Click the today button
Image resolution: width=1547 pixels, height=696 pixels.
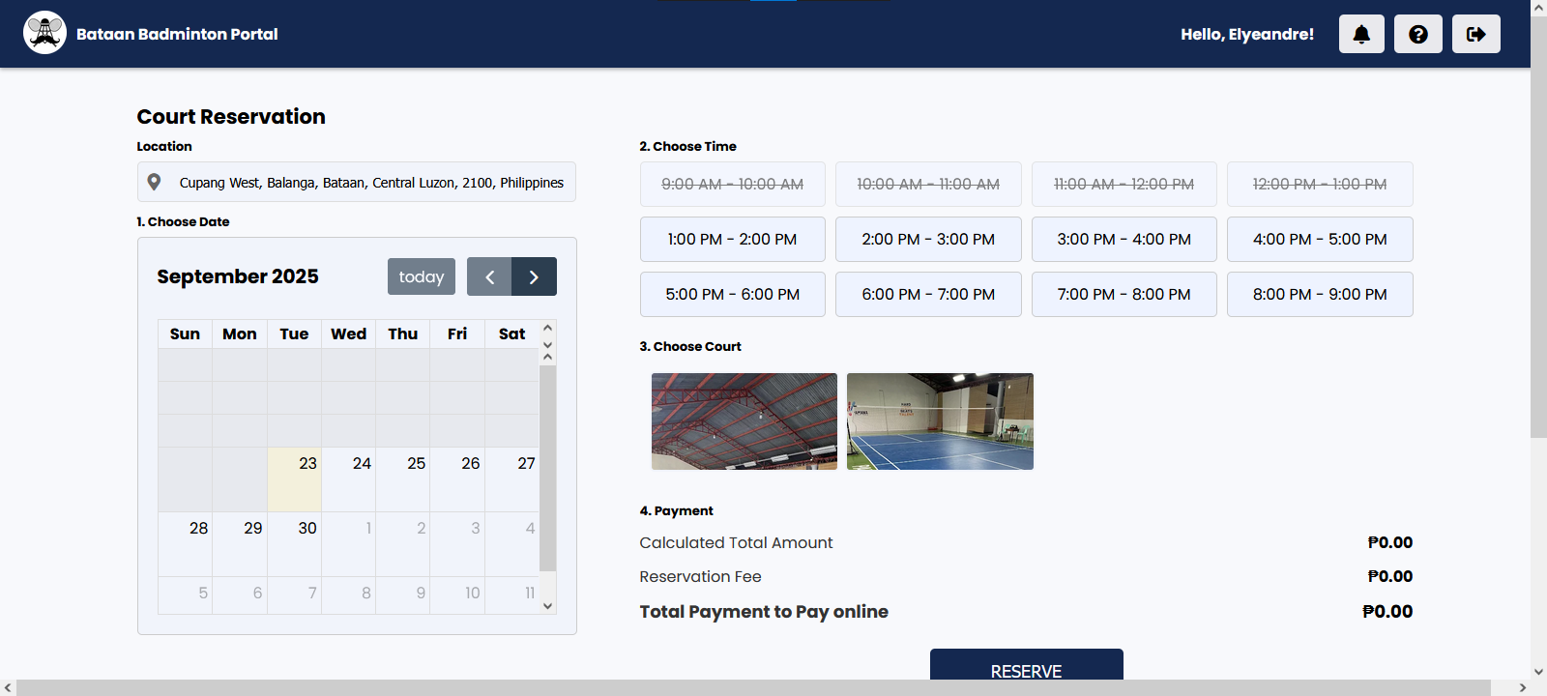pyautogui.click(x=422, y=276)
